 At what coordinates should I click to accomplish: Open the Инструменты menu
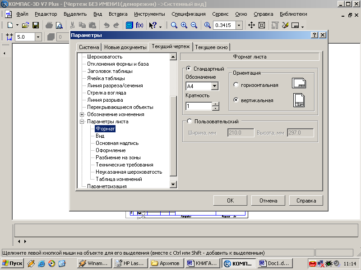point(149,14)
